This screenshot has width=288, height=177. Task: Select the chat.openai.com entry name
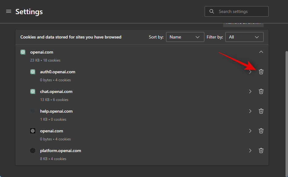pyautogui.click(x=56, y=91)
